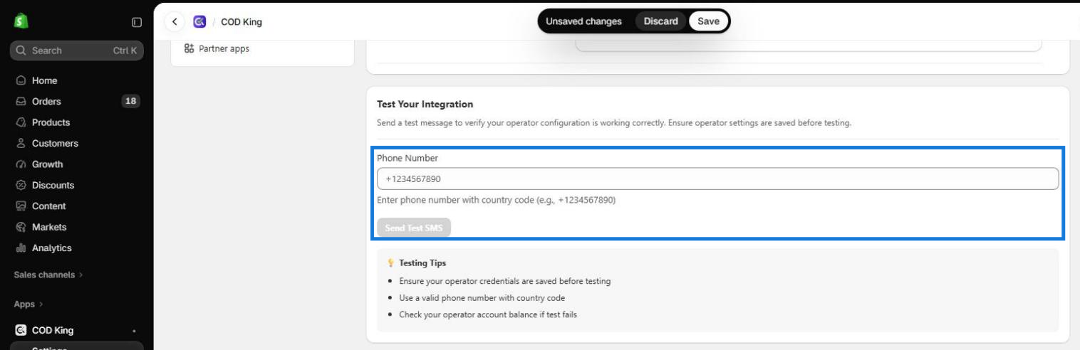1080x350 pixels.
Task: Click the Search bar in sidebar
Action: (77, 51)
